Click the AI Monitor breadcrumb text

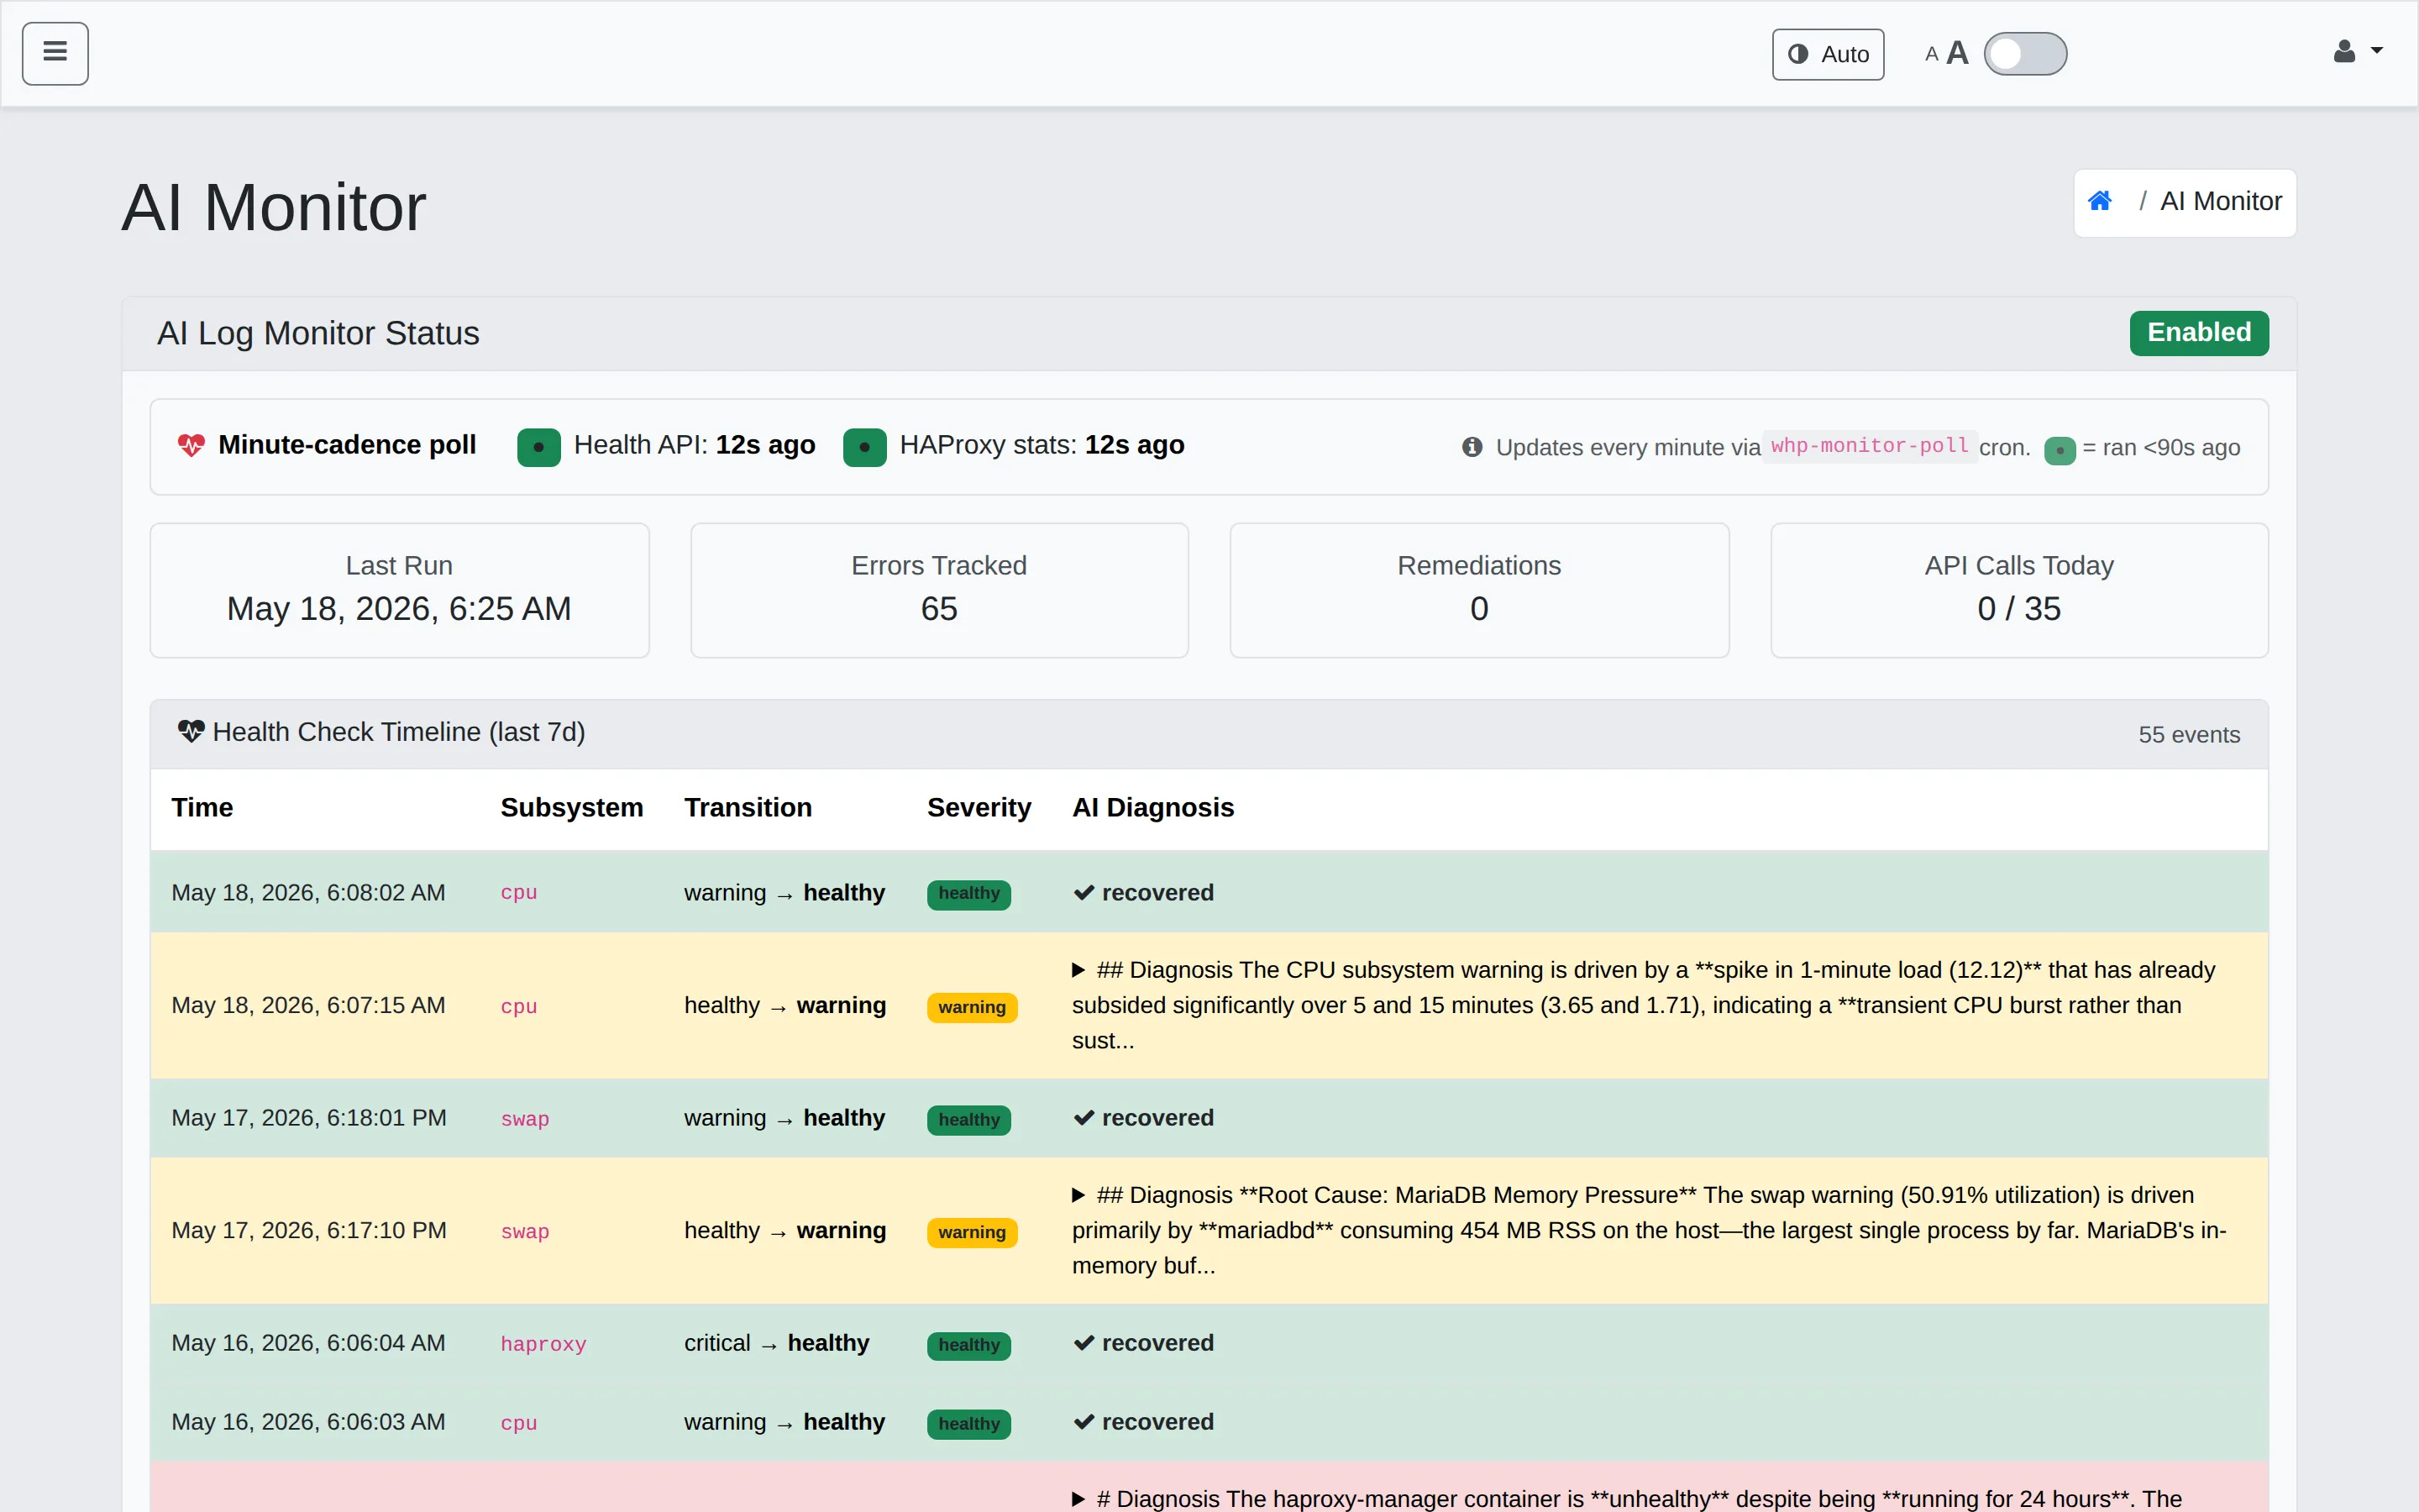pyautogui.click(x=2221, y=201)
